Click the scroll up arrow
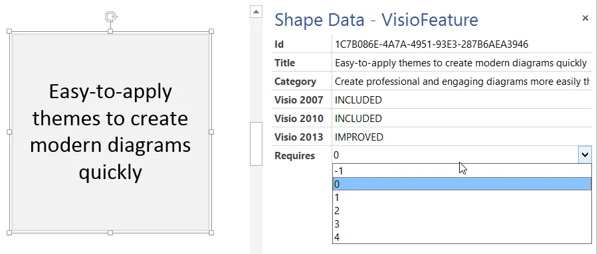 (256, 12)
